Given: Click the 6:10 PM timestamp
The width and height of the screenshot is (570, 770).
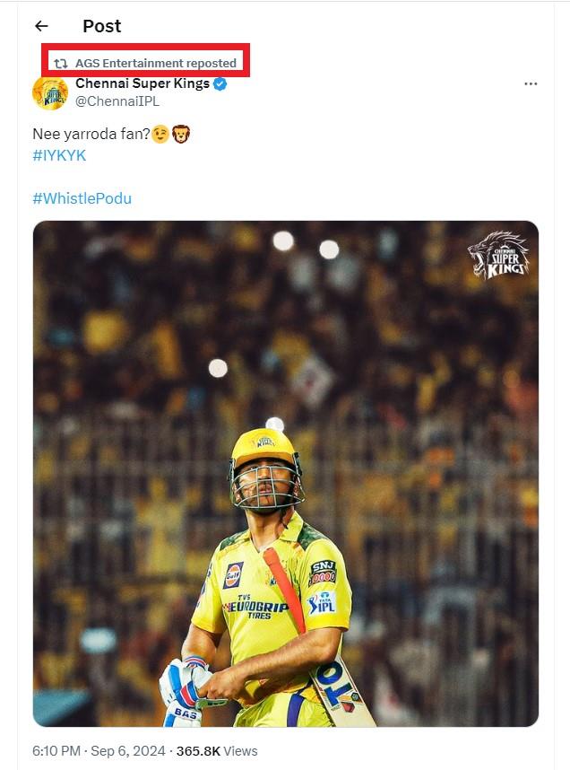Looking at the screenshot, I should click(56, 751).
